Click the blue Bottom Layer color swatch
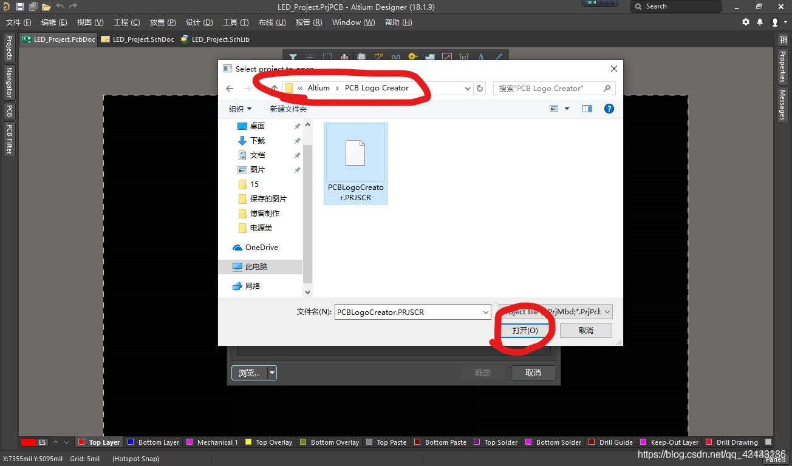 [131, 442]
